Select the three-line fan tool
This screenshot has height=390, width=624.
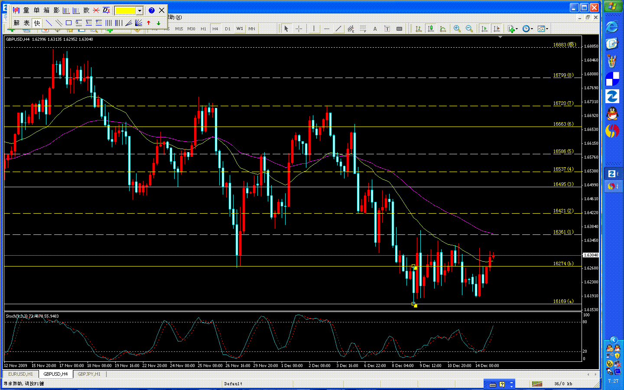click(129, 23)
